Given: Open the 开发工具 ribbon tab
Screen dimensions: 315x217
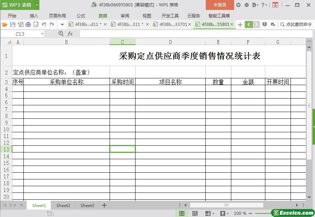Looking at the screenshot, I should 170,16.
